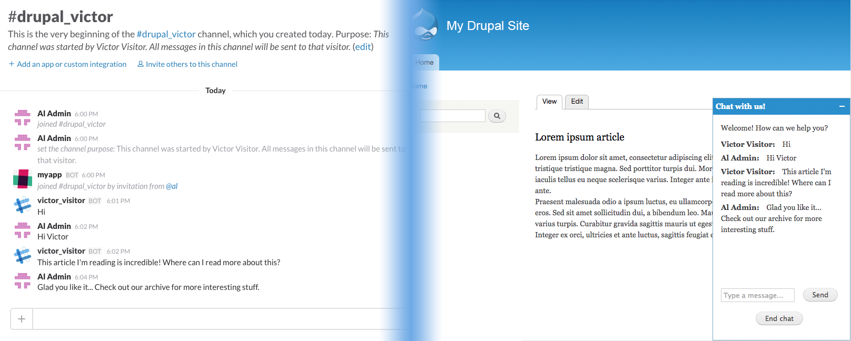Screen dimensions: 851x341
Task: Click the edit purpose link
Action: point(363,47)
